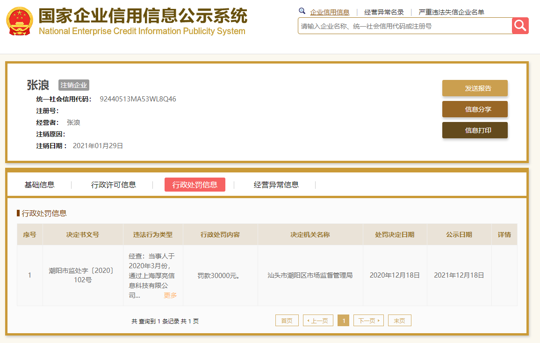Click the 信息打印 button
Image resolution: width=540 pixels, height=343 pixels.
(x=475, y=130)
